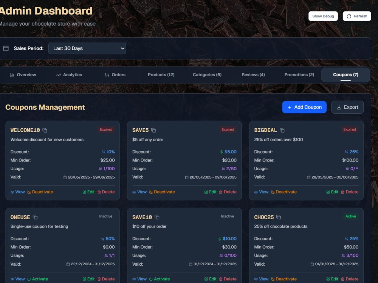
Task: Deactivate the SAVE5 coupon
Action: (162, 192)
